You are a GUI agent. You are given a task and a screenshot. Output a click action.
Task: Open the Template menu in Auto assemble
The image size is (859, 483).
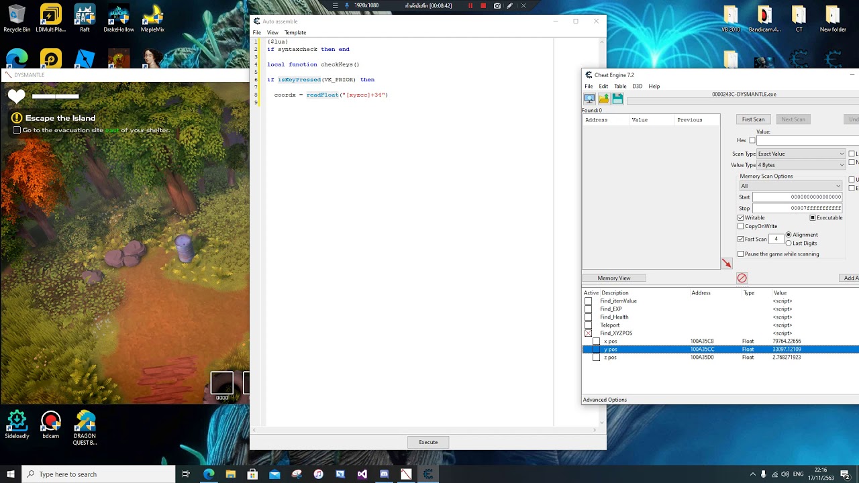click(295, 33)
